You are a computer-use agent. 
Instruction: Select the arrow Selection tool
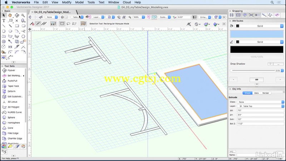4,15
